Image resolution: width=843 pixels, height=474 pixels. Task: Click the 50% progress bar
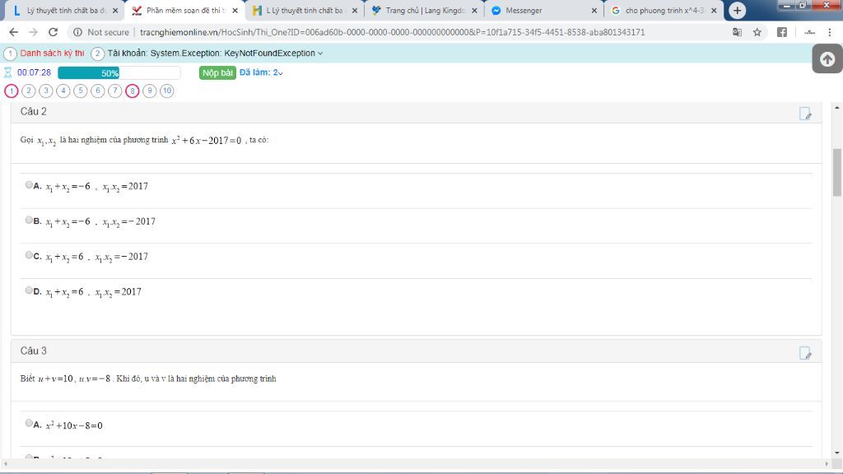pos(119,72)
